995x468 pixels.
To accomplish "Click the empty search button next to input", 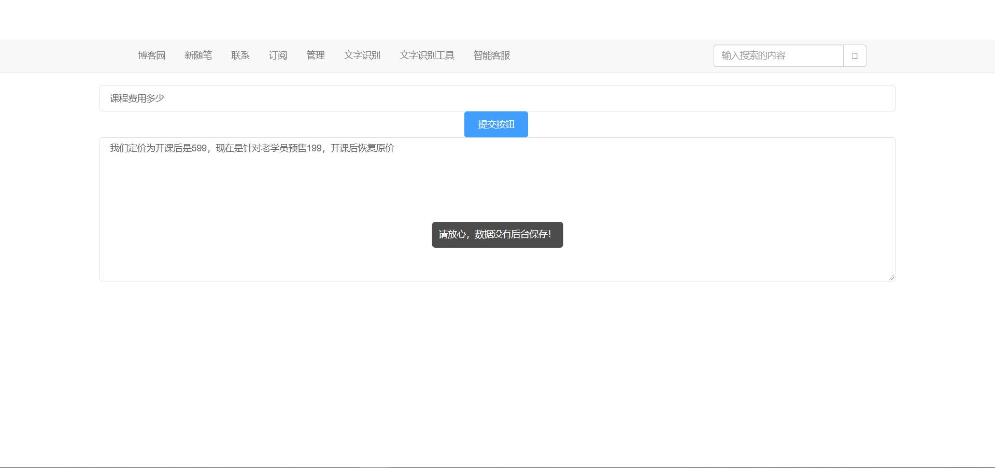I will (854, 55).
